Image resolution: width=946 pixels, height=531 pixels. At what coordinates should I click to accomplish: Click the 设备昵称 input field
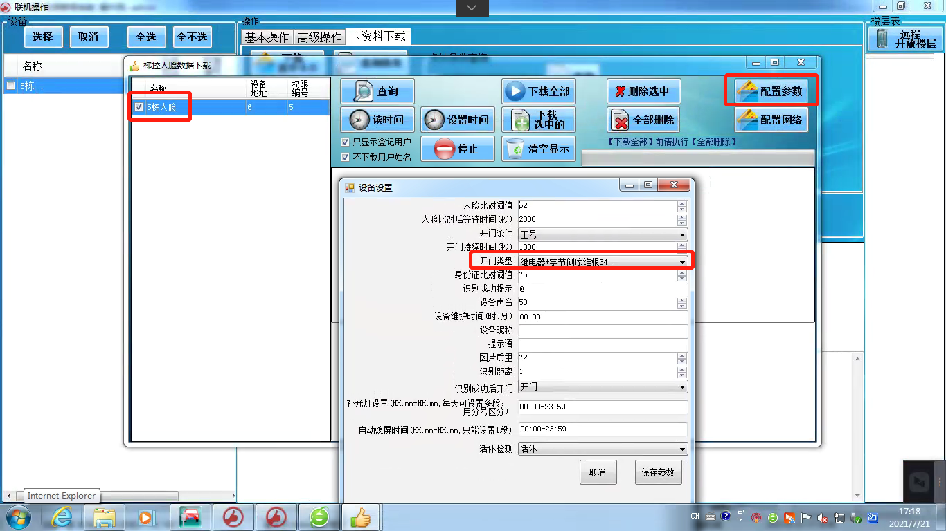click(602, 330)
